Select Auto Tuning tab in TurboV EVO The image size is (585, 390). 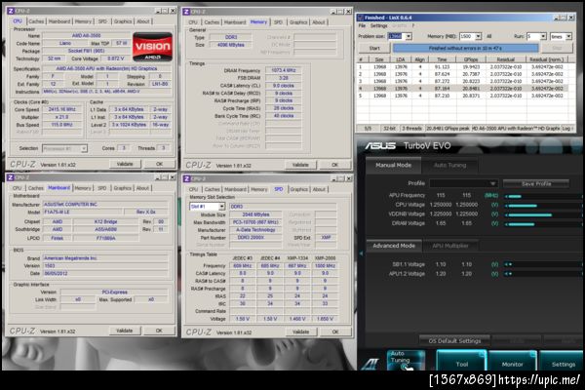(449, 165)
